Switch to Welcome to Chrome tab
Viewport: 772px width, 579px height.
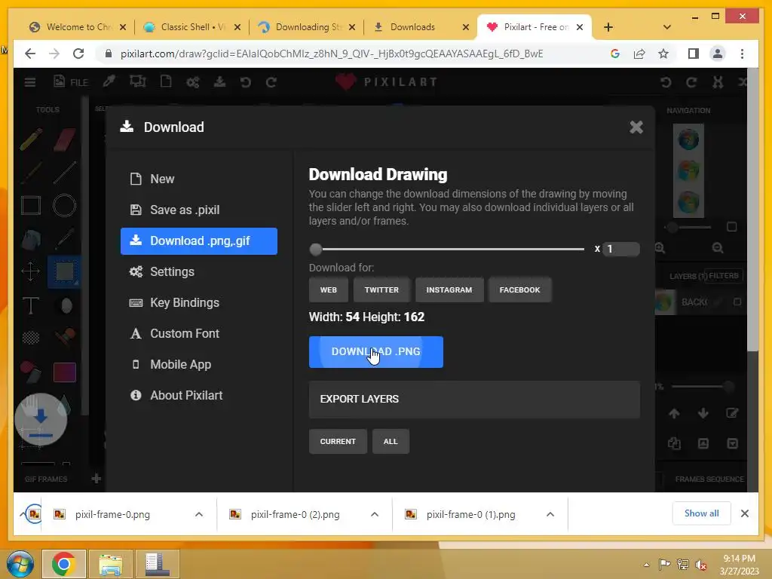77,27
